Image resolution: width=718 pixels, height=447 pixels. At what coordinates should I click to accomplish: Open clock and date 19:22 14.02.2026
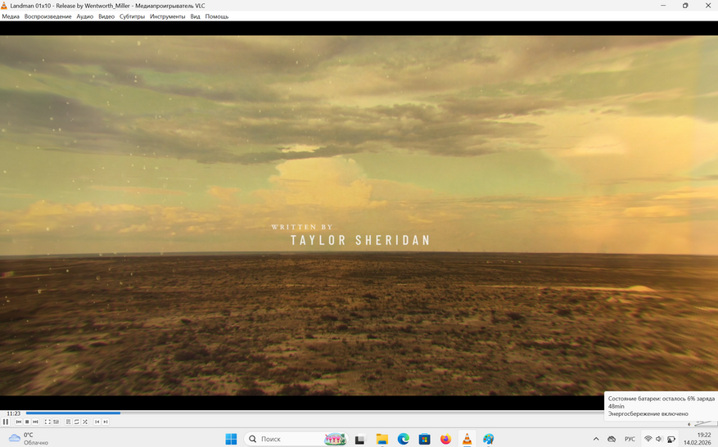point(698,439)
